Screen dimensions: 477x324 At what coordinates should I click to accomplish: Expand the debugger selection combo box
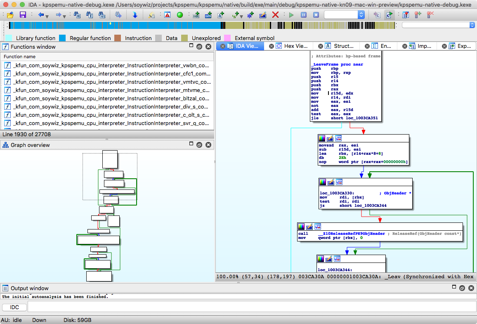(361, 15)
